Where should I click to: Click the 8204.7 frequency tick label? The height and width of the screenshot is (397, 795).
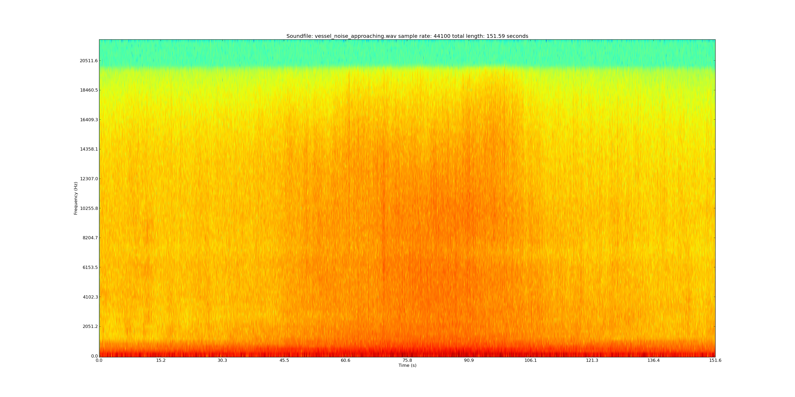pyautogui.click(x=90, y=238)
